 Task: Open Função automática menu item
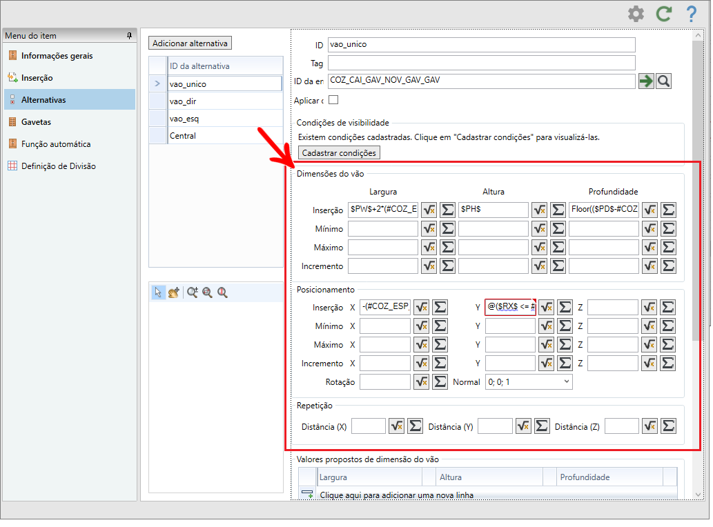tap(70, 144)
